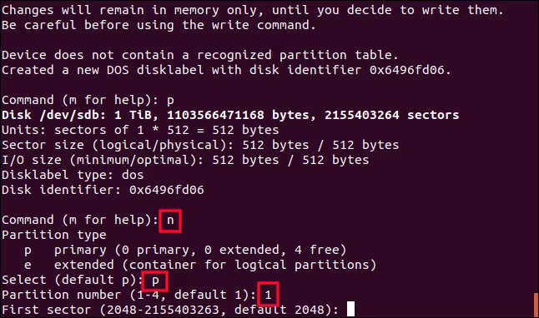Click the 'Sector size (logical/physical)' line
539x318 pixels.
[200, 145]
